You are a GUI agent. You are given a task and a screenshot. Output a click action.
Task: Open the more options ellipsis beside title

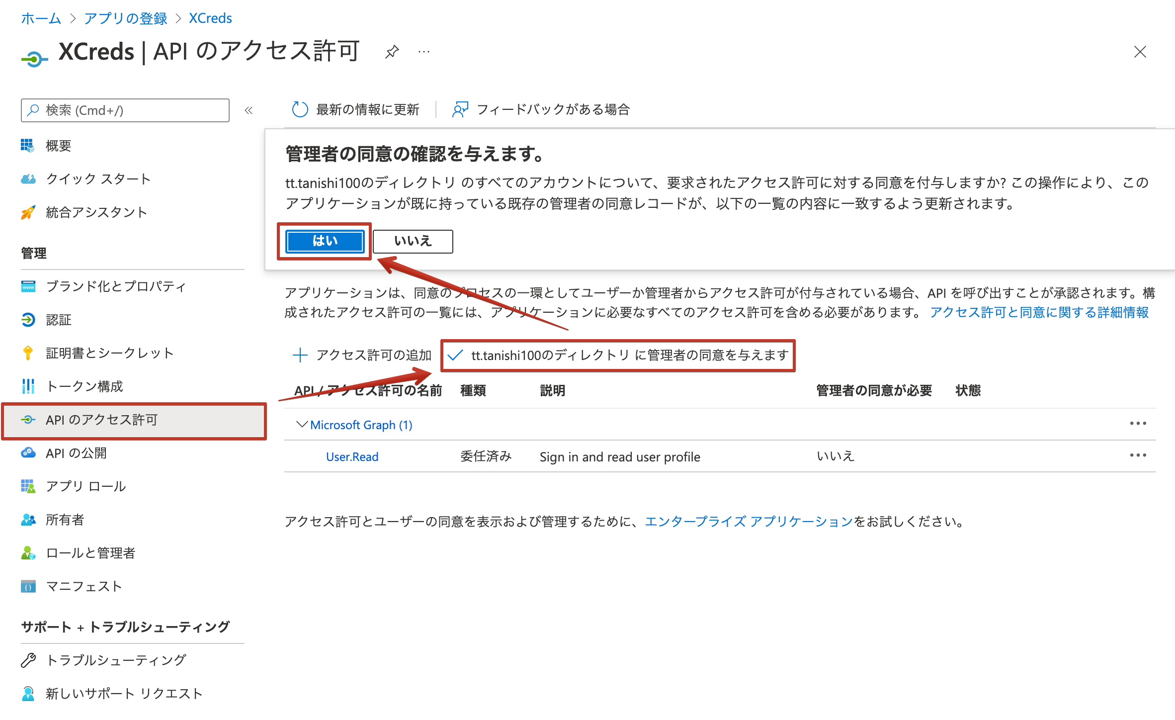424,51
